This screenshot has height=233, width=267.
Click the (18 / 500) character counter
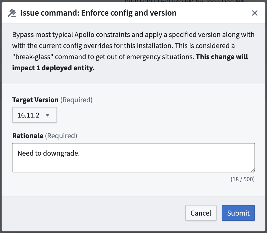click(243, 179)
